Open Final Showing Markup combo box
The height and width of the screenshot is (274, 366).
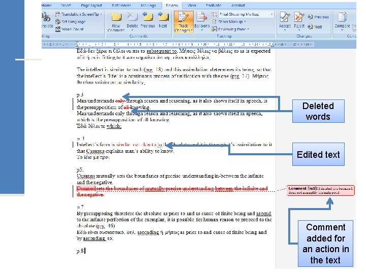[x=246, y=14]
